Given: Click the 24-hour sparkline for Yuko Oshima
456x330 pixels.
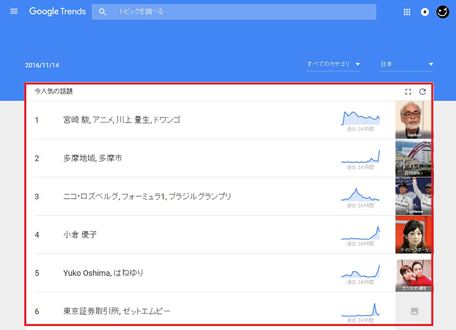Looking at the screenshot, I should (361, 271).
